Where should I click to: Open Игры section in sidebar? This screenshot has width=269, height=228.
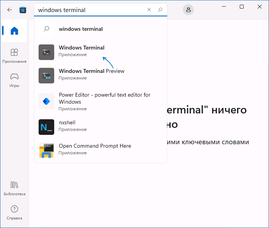click(x=14, y=80)
